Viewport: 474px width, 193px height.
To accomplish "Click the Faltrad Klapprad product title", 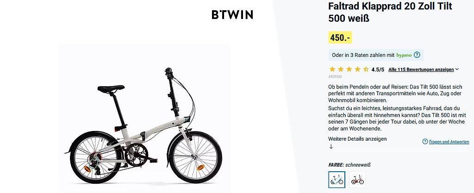I will (x=390, y=12).
